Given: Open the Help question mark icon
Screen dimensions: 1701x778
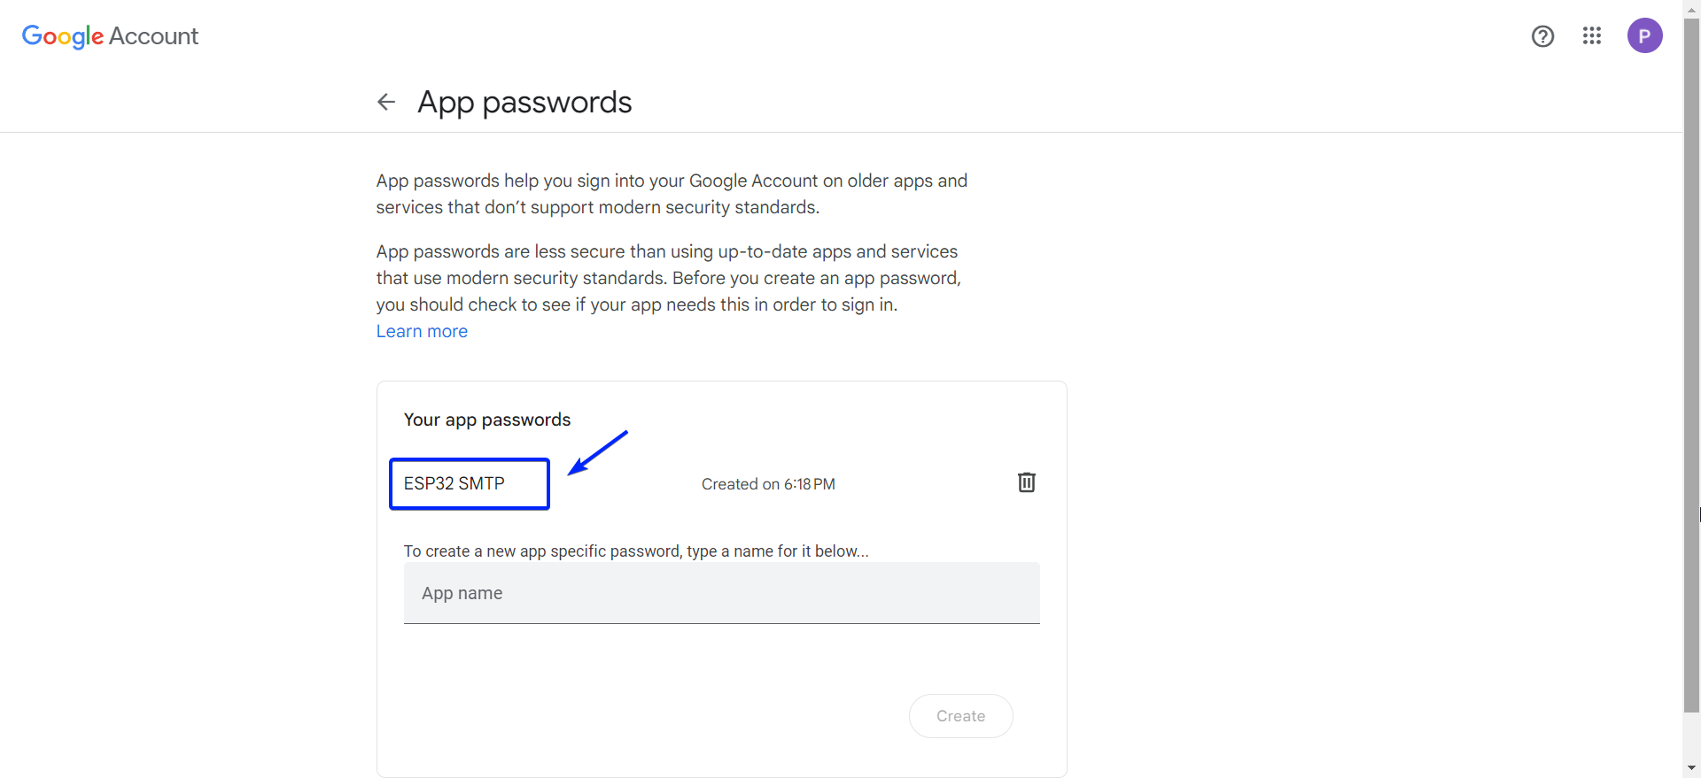Looking at the screenshot, I should click(x=1542, y=36).
